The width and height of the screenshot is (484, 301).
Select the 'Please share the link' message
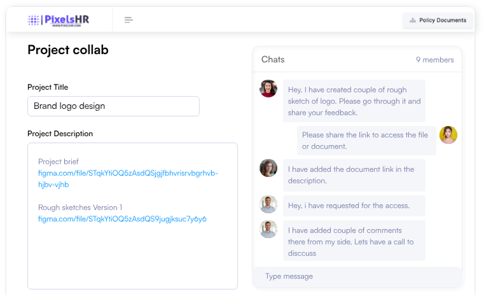click(366, 141)
